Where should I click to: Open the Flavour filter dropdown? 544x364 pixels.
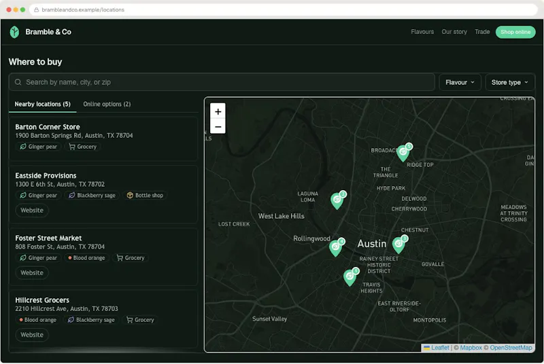pos(460,82)
